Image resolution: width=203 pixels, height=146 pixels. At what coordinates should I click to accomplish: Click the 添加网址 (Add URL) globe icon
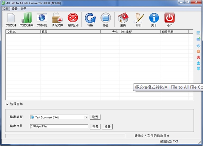(42, 20)
